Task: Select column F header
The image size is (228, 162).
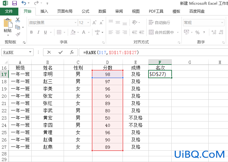Action: point(160,62)
